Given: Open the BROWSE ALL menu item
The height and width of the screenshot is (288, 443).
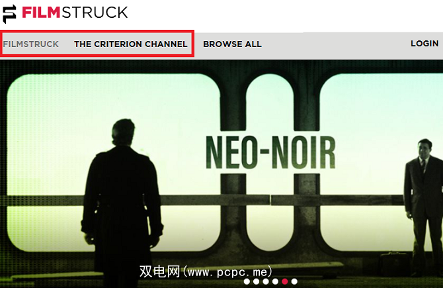Looking at the screenshot, I should click(x=232, y=44).
